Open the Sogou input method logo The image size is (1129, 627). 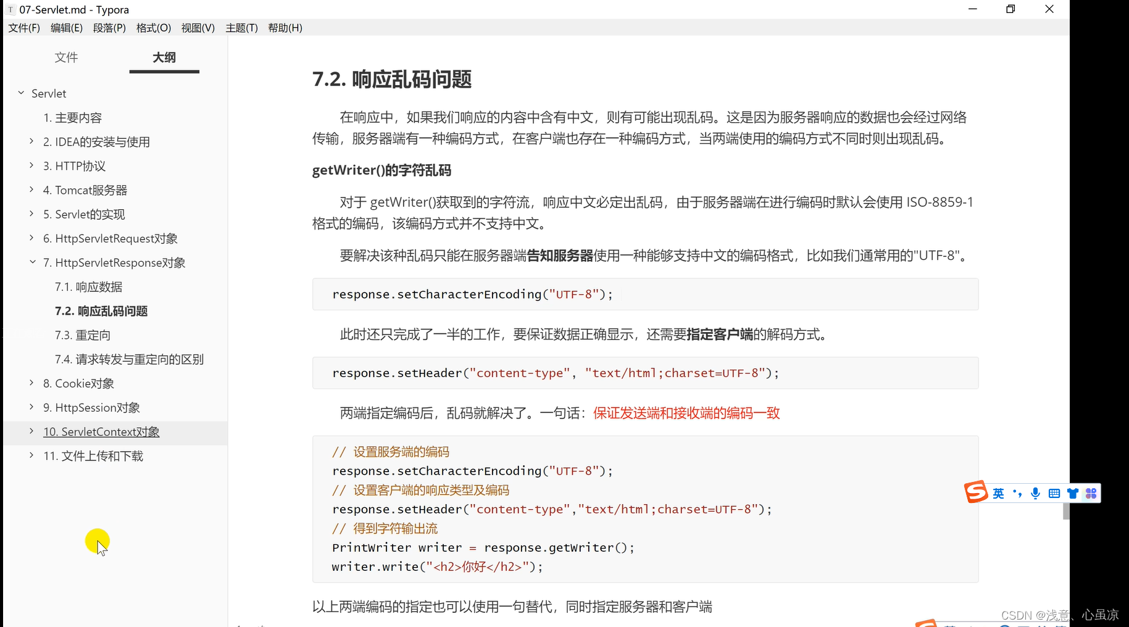pos(977,492)
